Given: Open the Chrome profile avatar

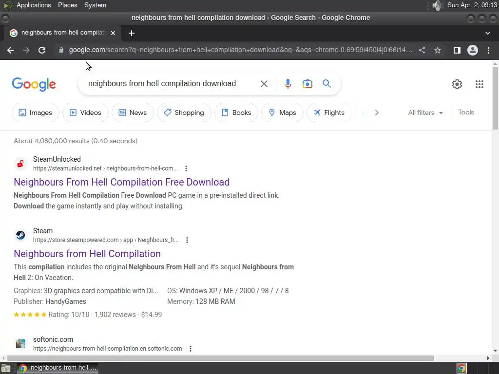Looking at the screenshot, I should [x=473, y=50].
